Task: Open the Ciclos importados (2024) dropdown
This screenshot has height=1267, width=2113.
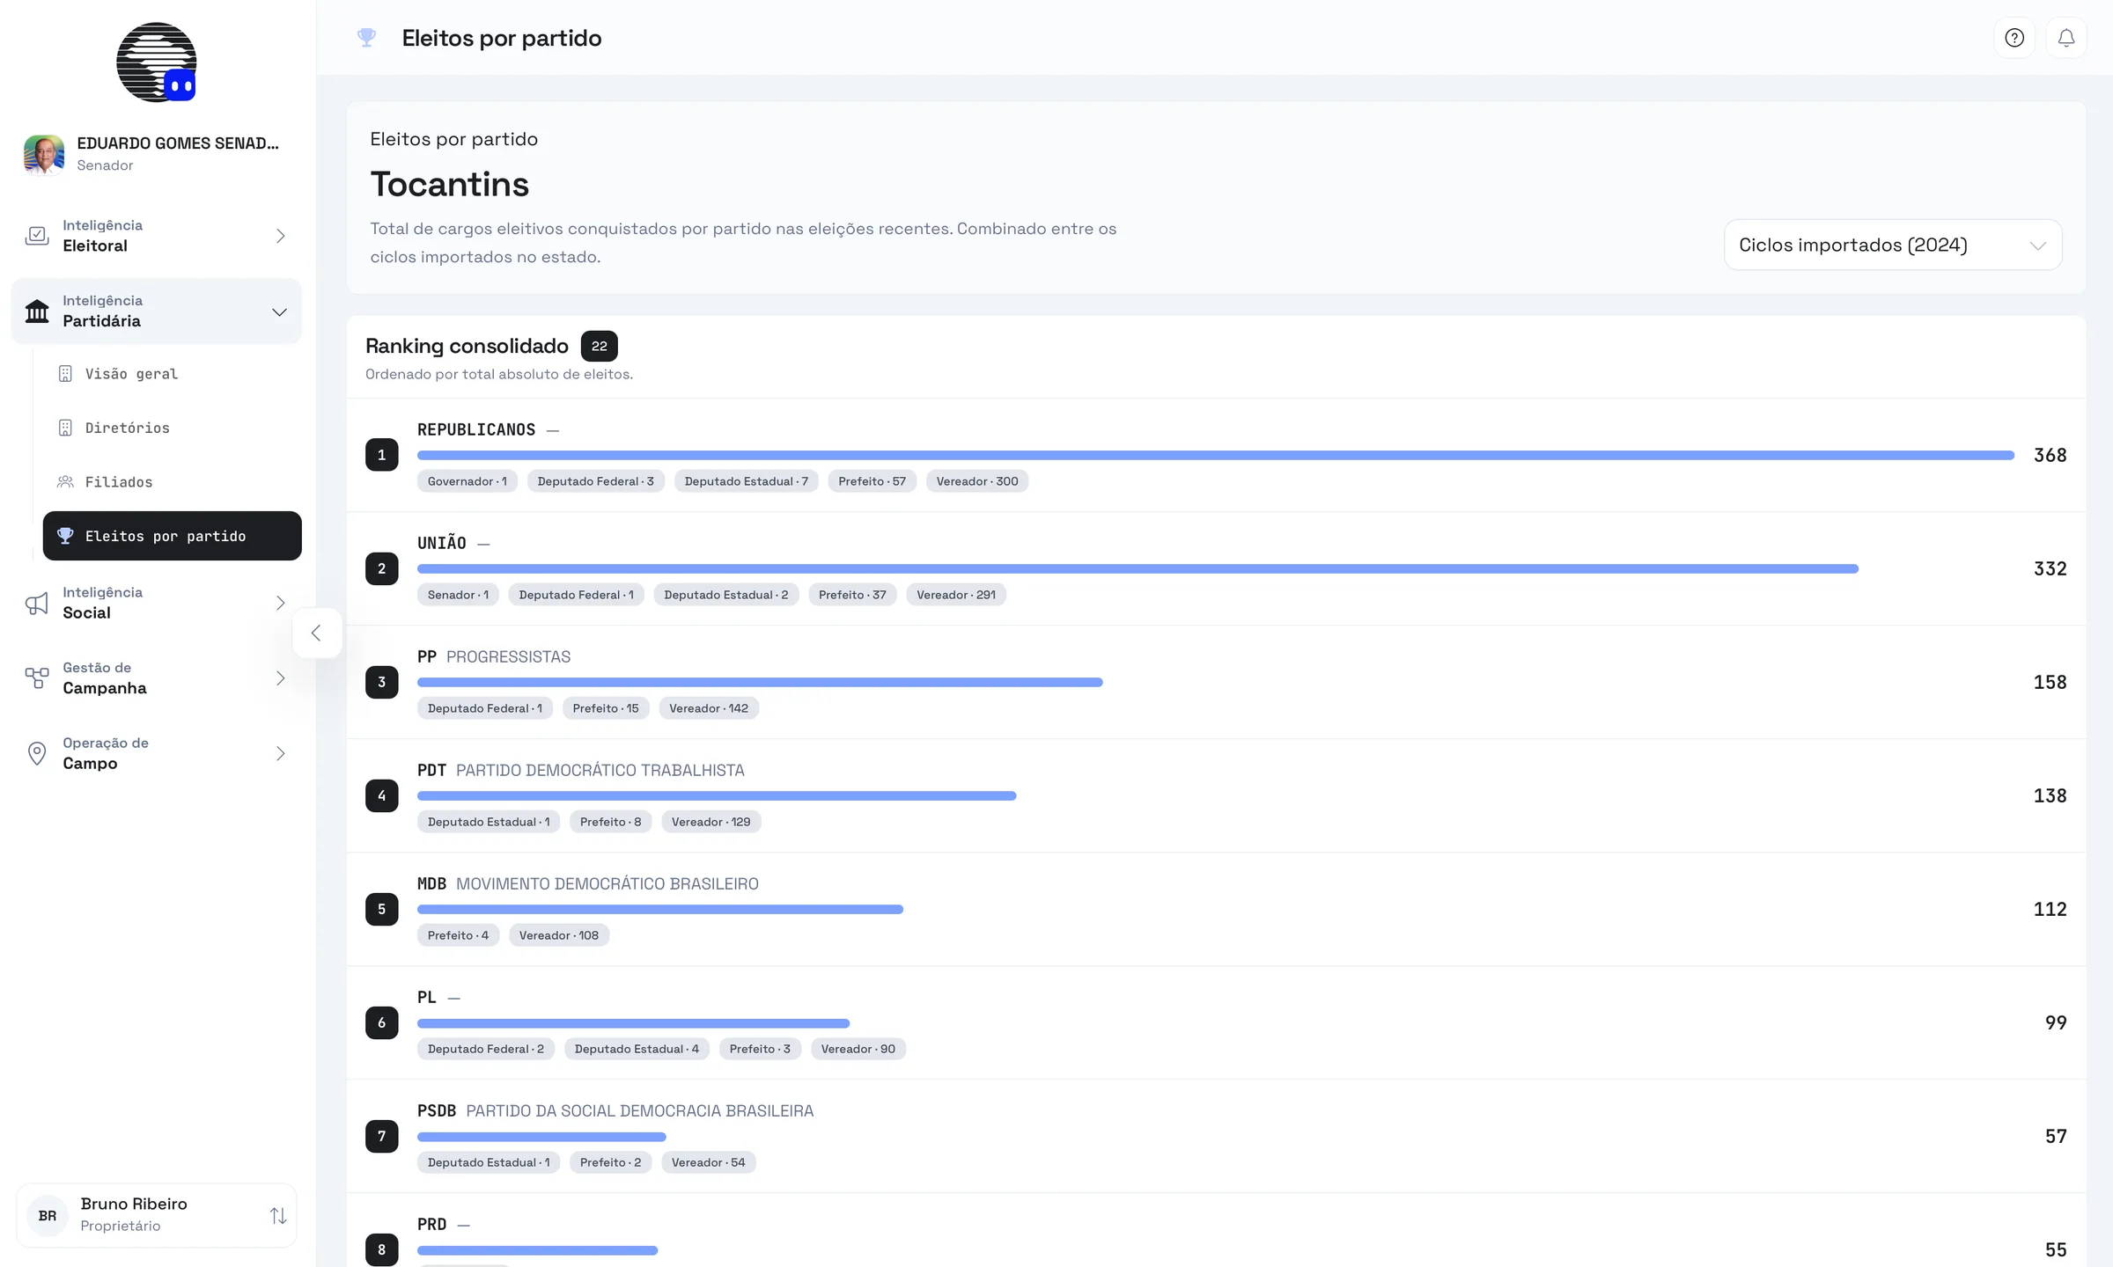Action: point(1893,245)
